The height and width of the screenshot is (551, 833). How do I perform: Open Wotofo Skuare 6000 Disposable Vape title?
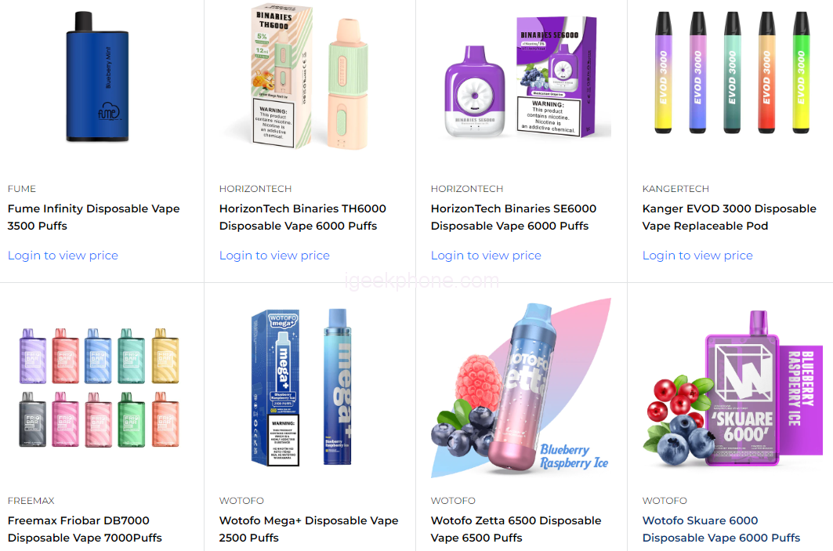coord(721,529)
